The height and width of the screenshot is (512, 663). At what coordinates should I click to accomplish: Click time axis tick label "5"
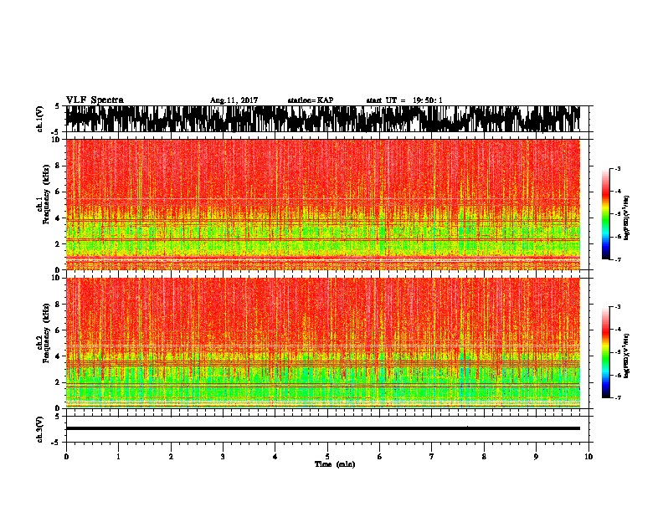327,457
